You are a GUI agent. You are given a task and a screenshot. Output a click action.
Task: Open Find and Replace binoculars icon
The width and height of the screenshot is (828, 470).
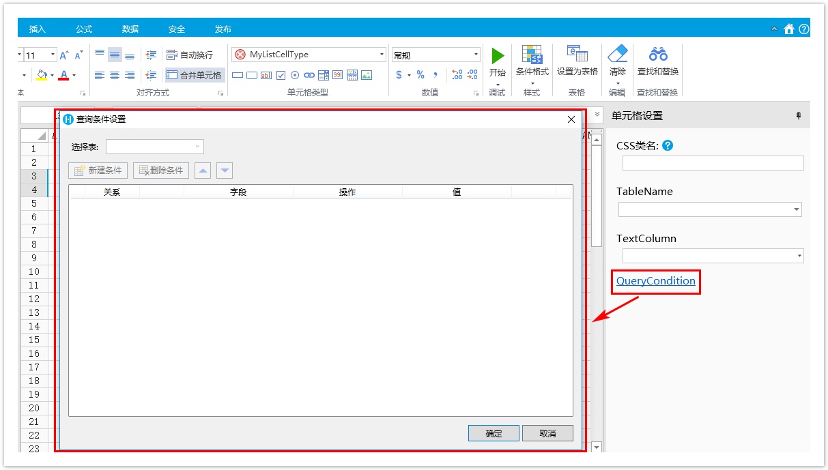[x=657, y=55]
